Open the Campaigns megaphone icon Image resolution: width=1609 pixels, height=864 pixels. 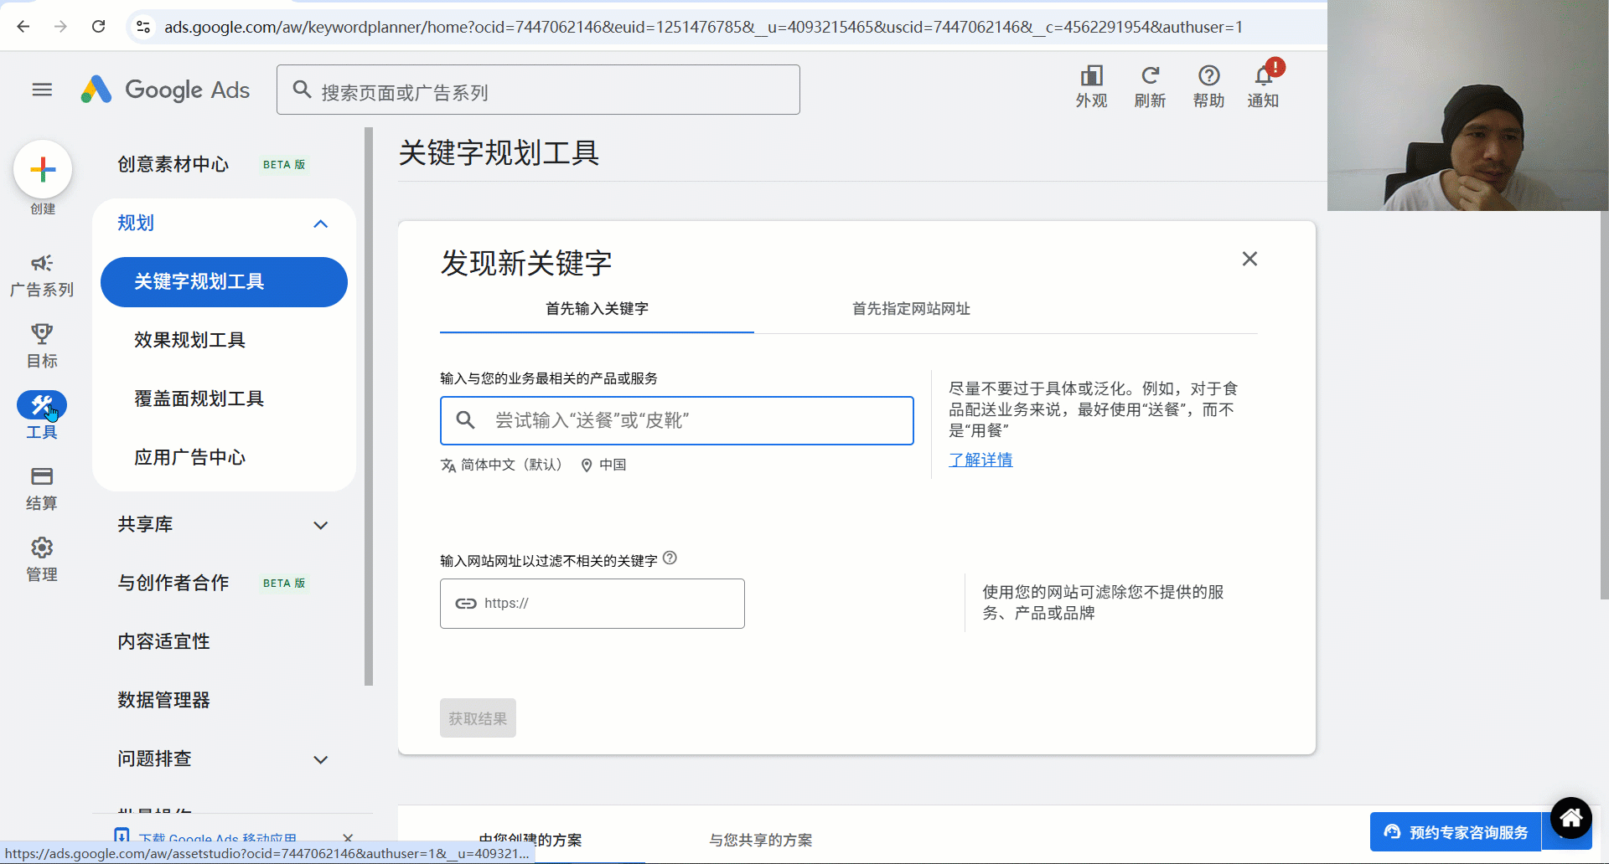[42, 264]
